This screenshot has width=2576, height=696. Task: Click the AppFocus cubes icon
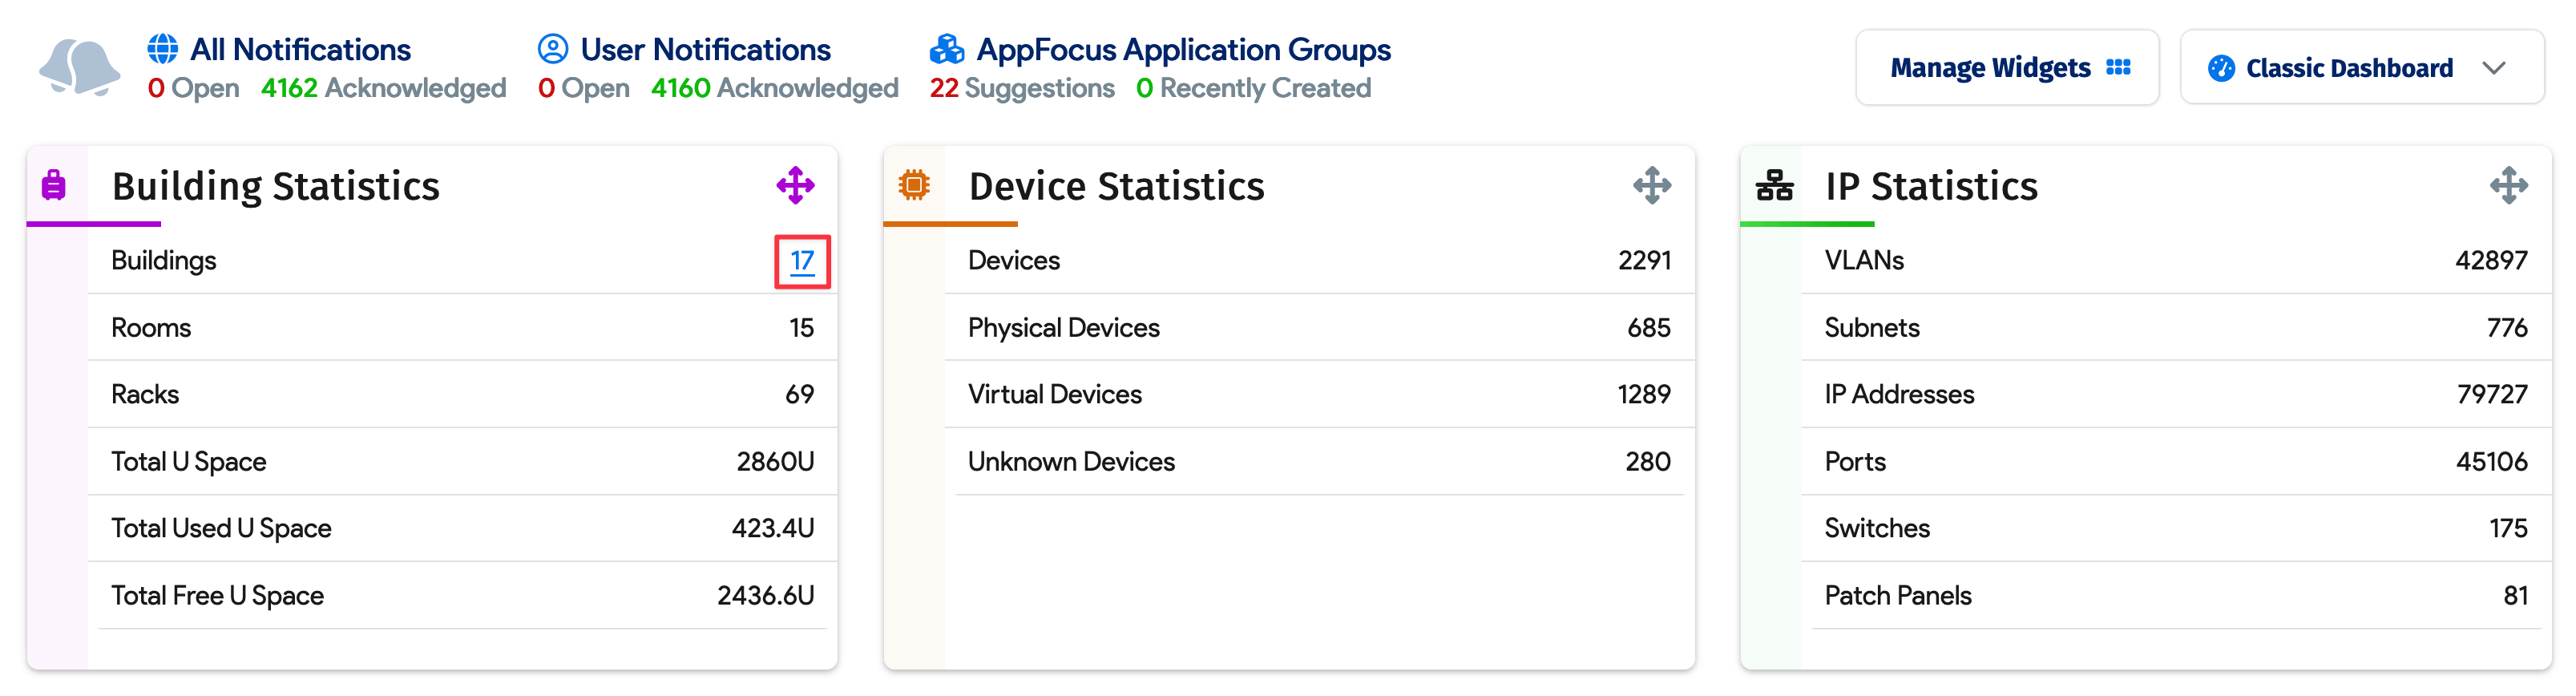click(x=946, y=49)
